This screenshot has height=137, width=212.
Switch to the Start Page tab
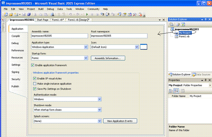click(x=43, y=20)
